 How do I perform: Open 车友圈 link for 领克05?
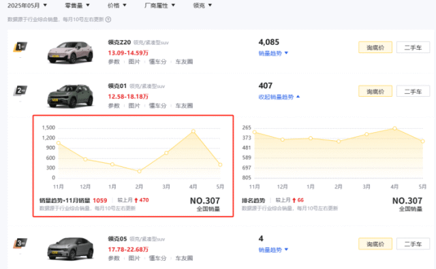pyautogui.click(x=184, y=258)
